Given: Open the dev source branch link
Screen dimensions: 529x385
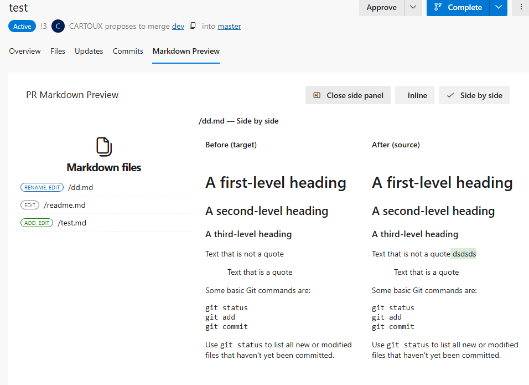Looking at the screenshot, I should (178, 26).
